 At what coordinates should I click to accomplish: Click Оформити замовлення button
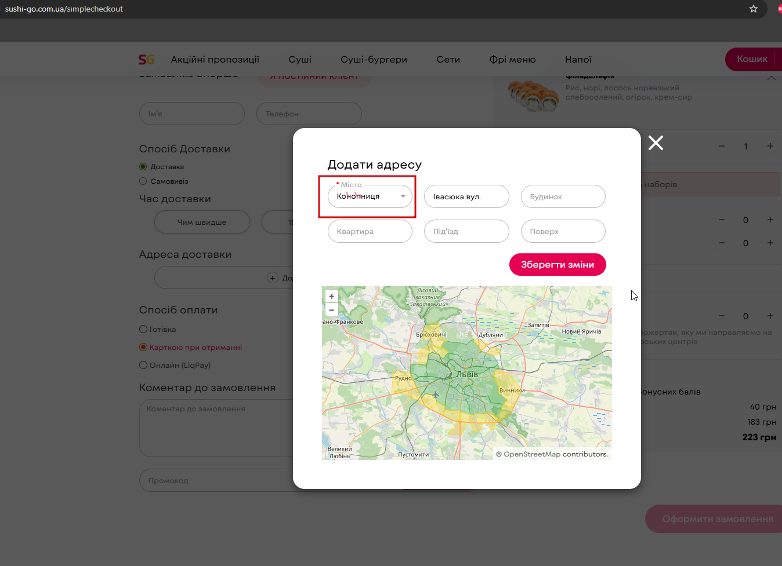coord(714,519)
